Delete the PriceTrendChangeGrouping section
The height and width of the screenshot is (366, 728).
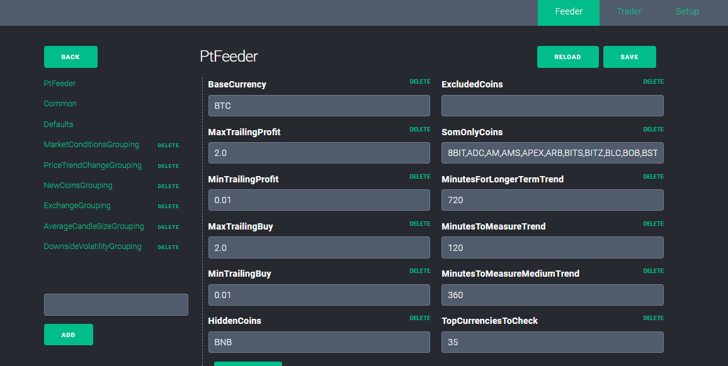[x=169, y=165]
